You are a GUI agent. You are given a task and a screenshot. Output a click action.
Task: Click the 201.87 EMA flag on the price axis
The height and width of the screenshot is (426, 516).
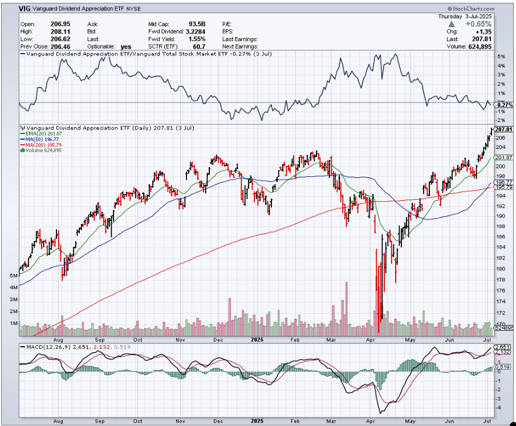coord(504,157)
